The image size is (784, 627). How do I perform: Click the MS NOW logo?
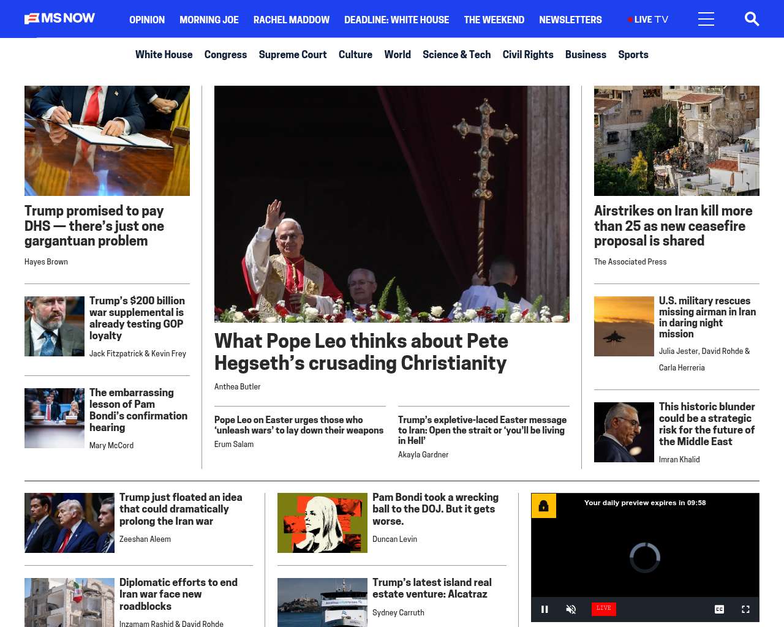tap(60, 18)
